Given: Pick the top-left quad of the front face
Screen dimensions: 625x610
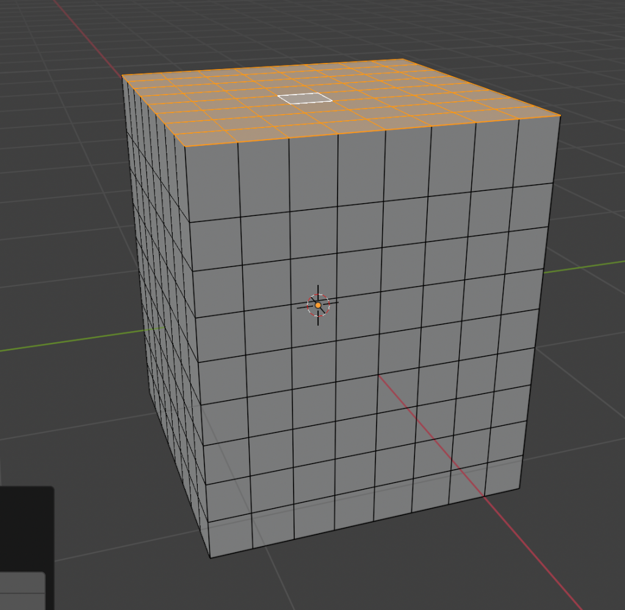Looking at the screenshot, I should [x=213, y=182].
